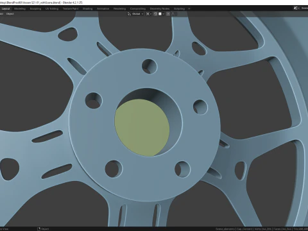The height and width of the screenshot is (231, 308).
Task: Open the transform pivot point dropdown
Action: (x=149, y=14)
